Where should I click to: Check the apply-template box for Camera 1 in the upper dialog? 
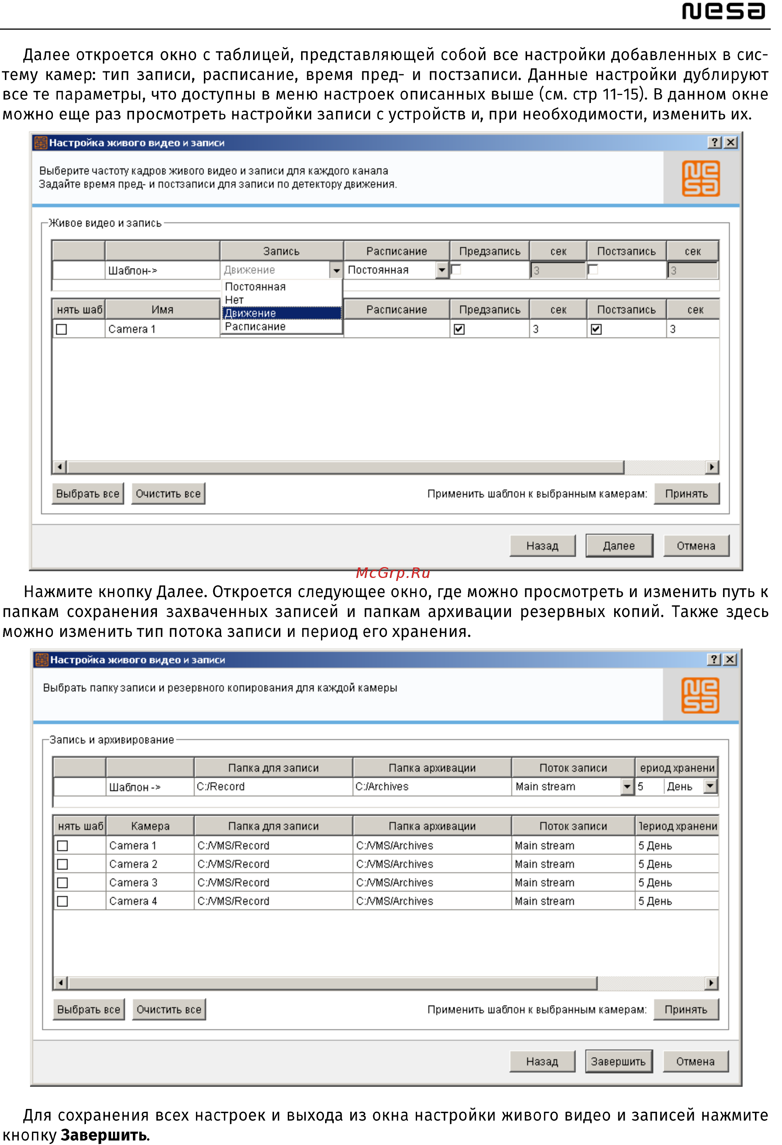(62, 329)
